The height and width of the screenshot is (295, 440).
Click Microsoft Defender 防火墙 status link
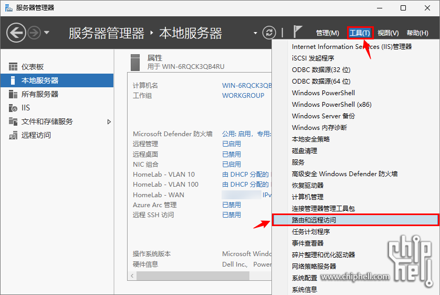pyautogui.click(x=247, y=134)
